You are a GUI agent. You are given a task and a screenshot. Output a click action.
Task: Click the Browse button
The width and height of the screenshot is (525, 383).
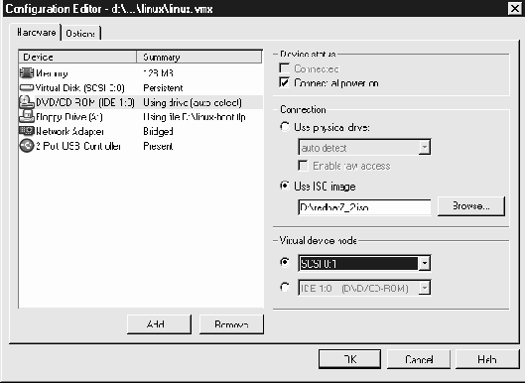(471, 206)
